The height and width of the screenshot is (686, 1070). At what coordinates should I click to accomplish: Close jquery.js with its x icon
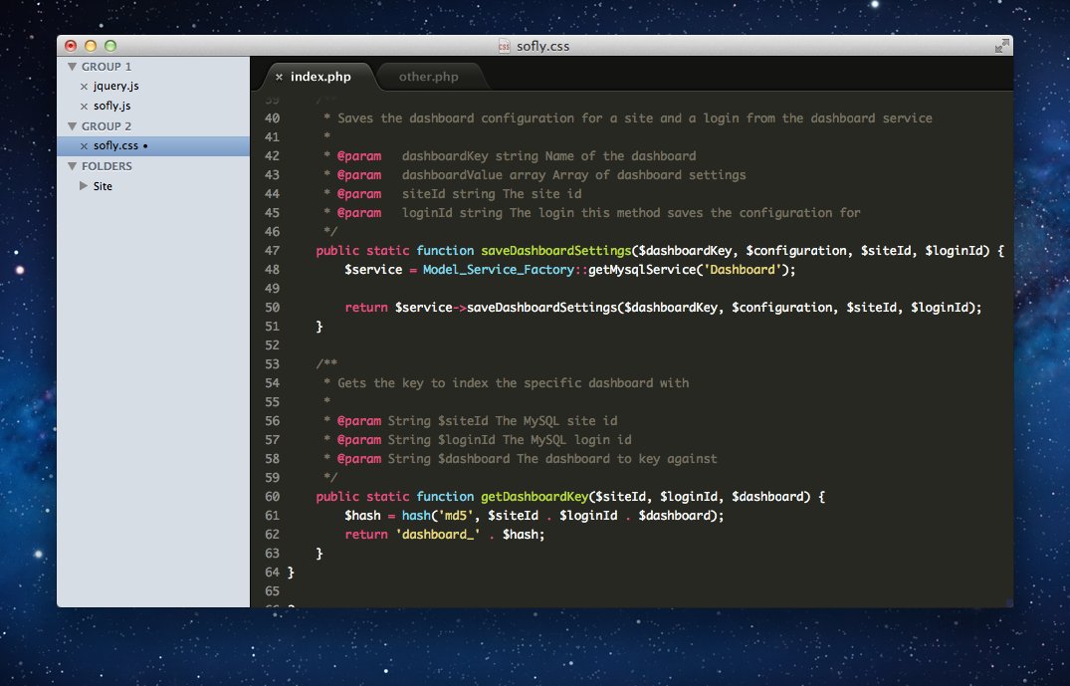click(x=84, y=87)
